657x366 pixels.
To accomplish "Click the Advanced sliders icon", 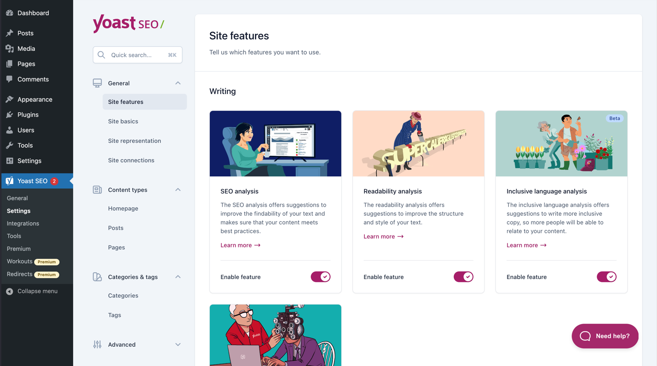I will 97,345.
